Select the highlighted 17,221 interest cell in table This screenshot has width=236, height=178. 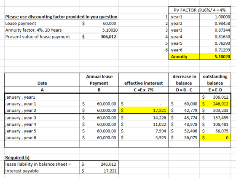(x=144, y=111)
